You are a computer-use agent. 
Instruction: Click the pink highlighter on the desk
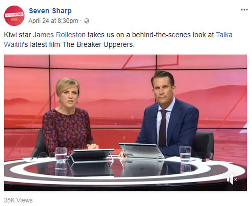pos(205,160)
